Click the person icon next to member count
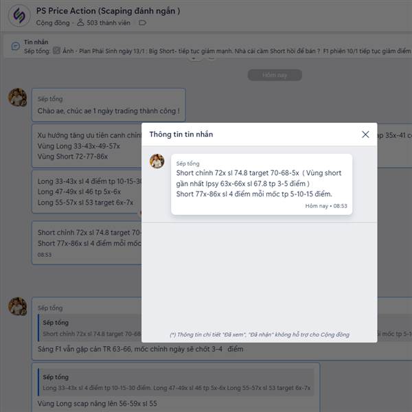Viewport: 412px width, 412px height. 80,23
